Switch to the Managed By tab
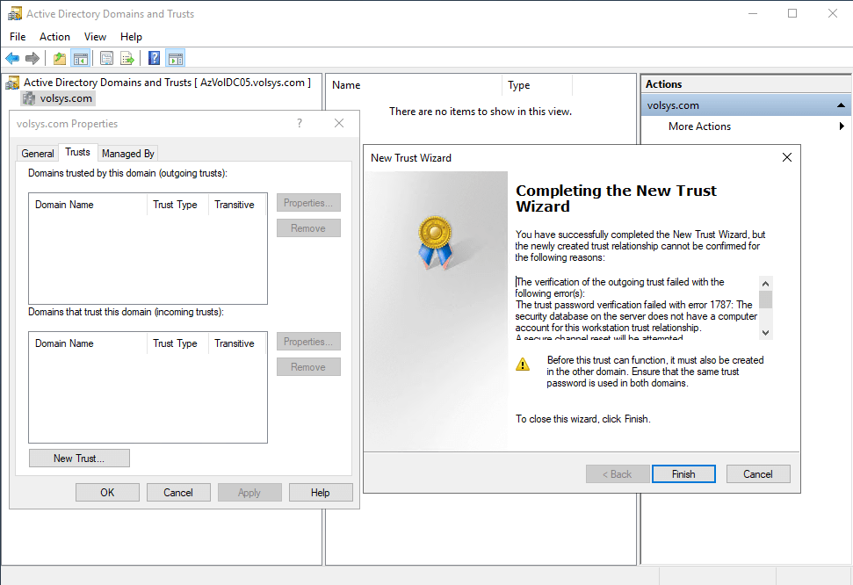Screen dimensions: 853x585 point(128,154)
